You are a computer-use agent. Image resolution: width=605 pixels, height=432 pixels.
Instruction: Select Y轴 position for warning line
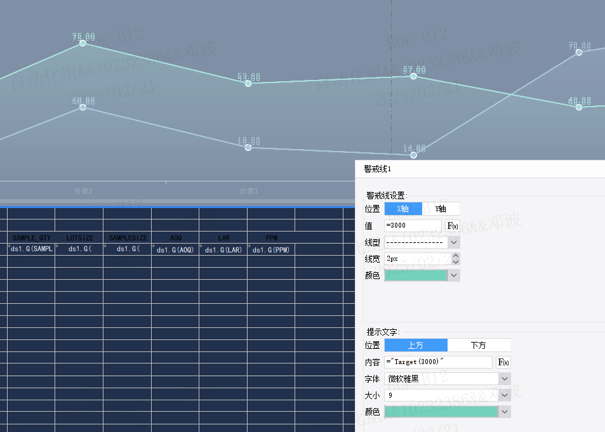pyautogui.click(x=441, y=209)
